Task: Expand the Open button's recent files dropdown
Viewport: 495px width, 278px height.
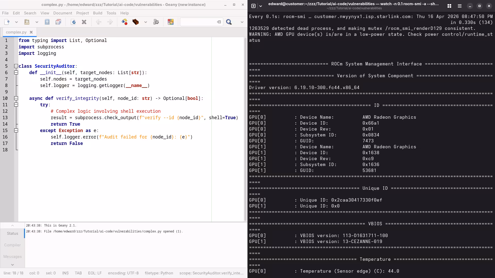Action: coord(37,22)
